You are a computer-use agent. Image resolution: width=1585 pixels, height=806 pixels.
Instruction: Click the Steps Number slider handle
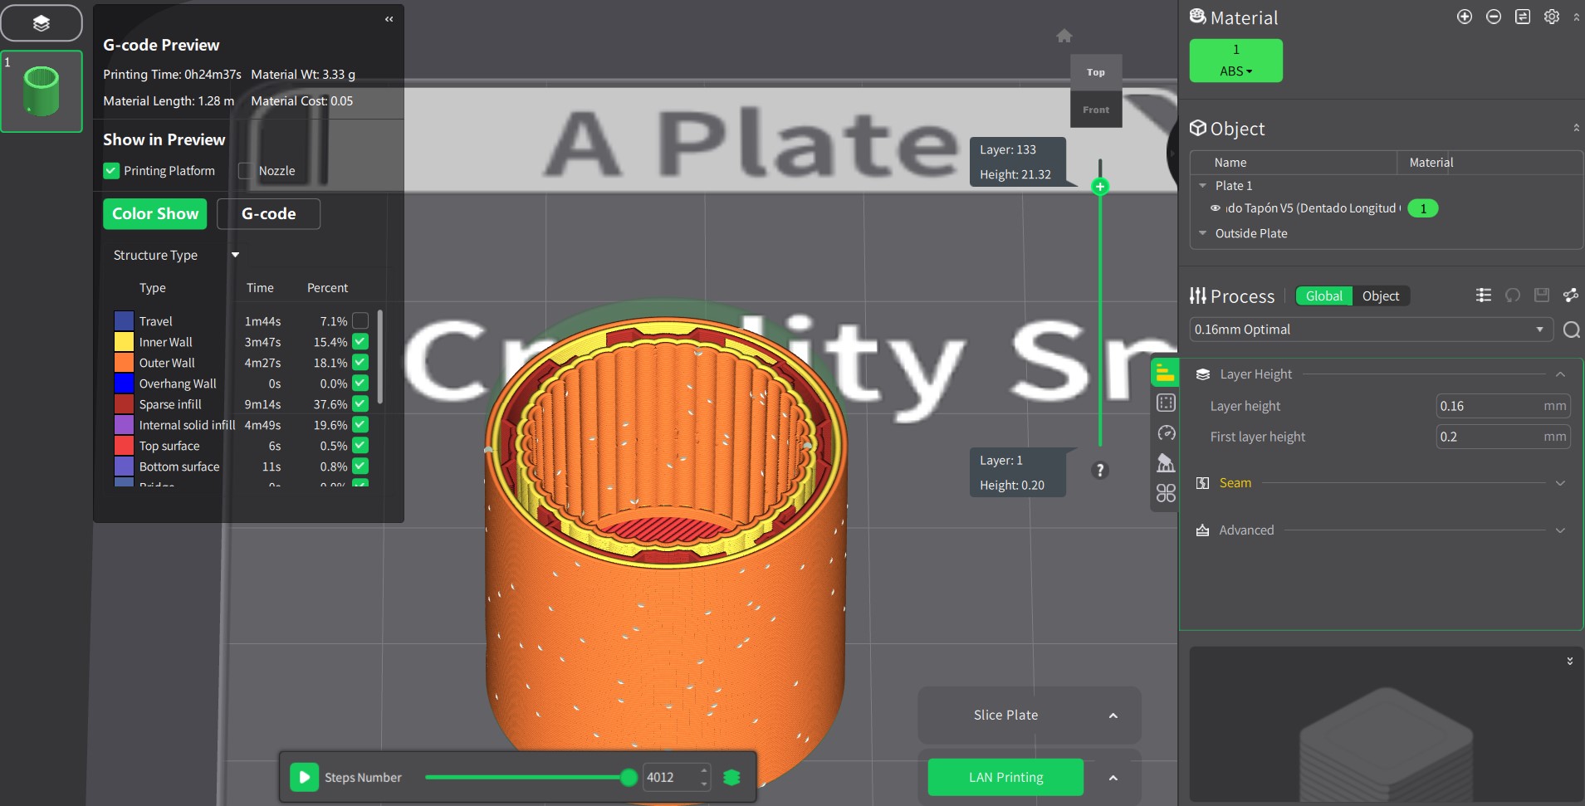pos(629,777)
